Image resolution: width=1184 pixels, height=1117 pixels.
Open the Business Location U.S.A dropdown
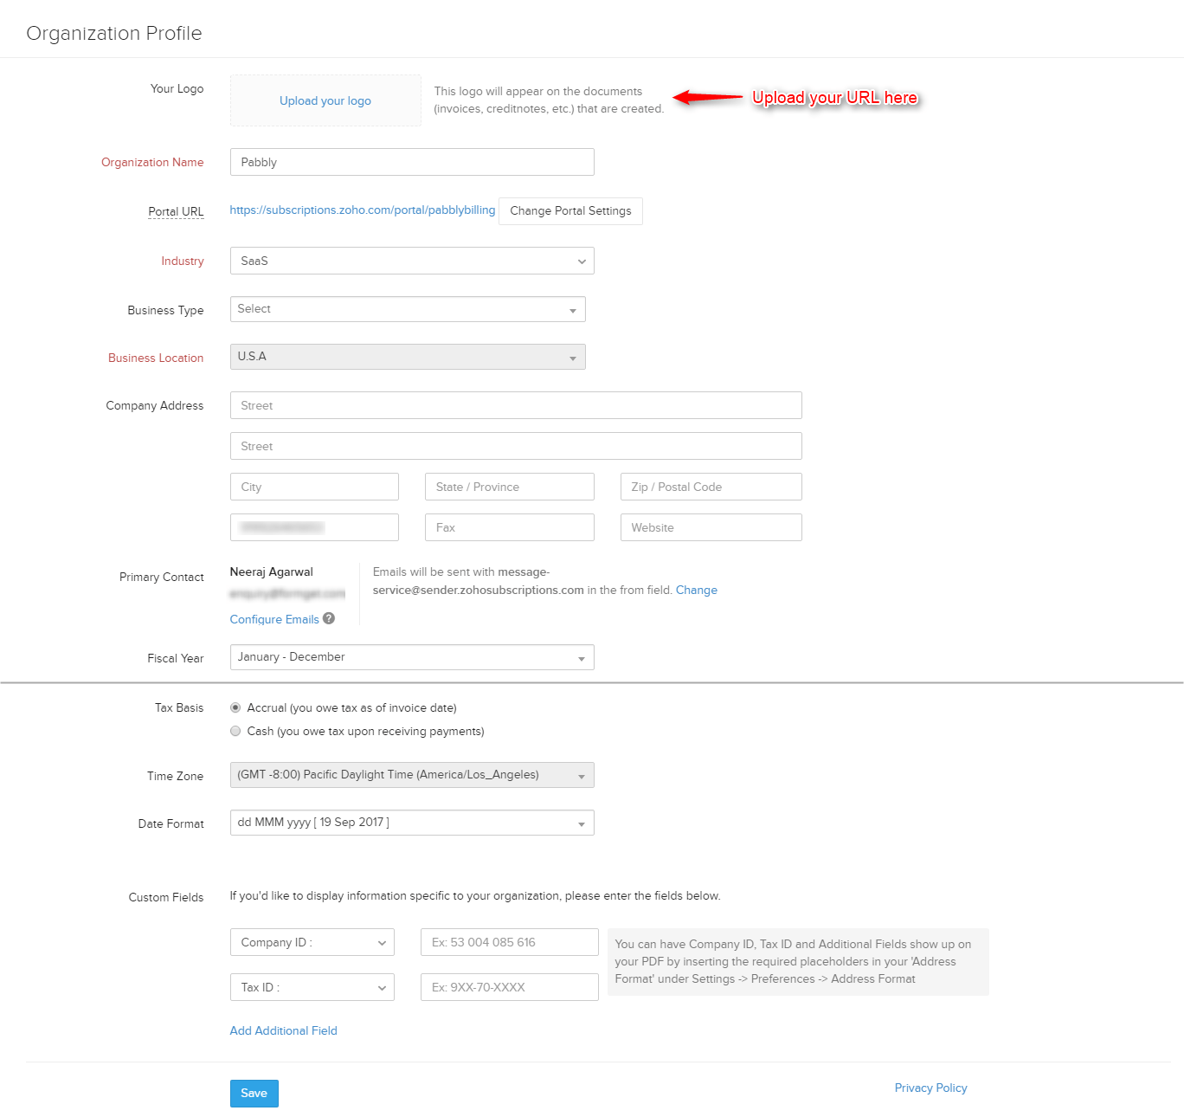coord(408,357)
